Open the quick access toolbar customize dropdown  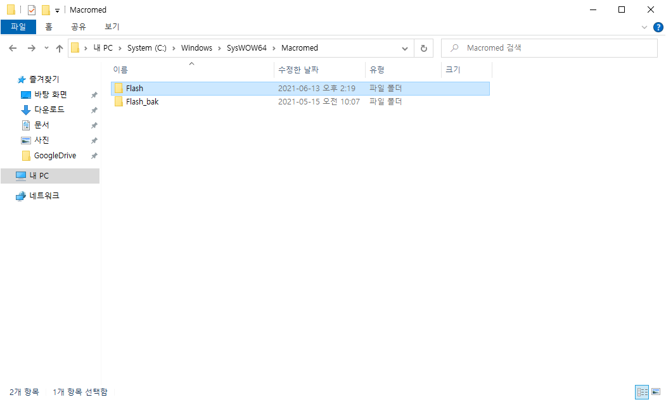(57, 11)
